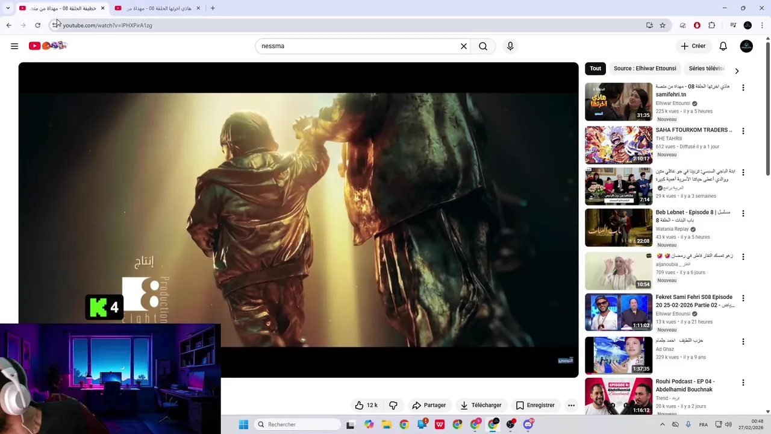Click the main video player
771x434 pixels.
(298, 219)
